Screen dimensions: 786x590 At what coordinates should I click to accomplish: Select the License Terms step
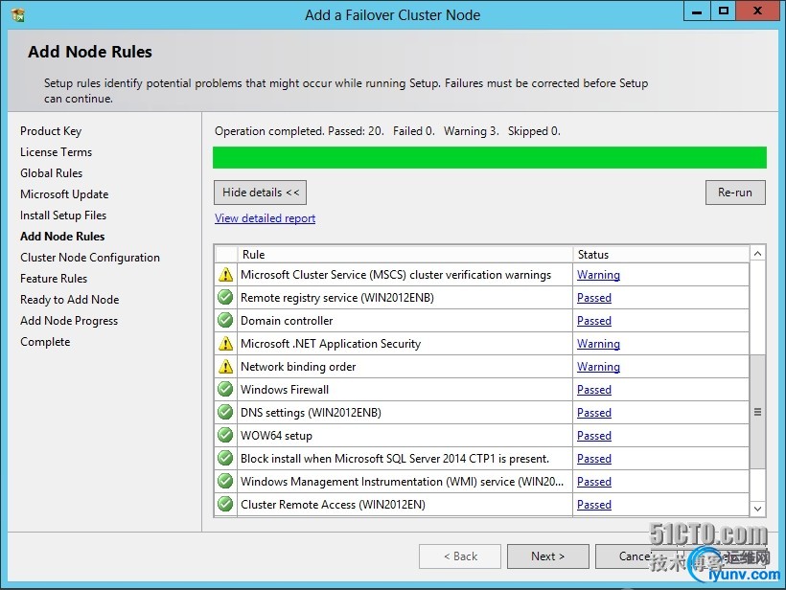(x=57, y=152)
